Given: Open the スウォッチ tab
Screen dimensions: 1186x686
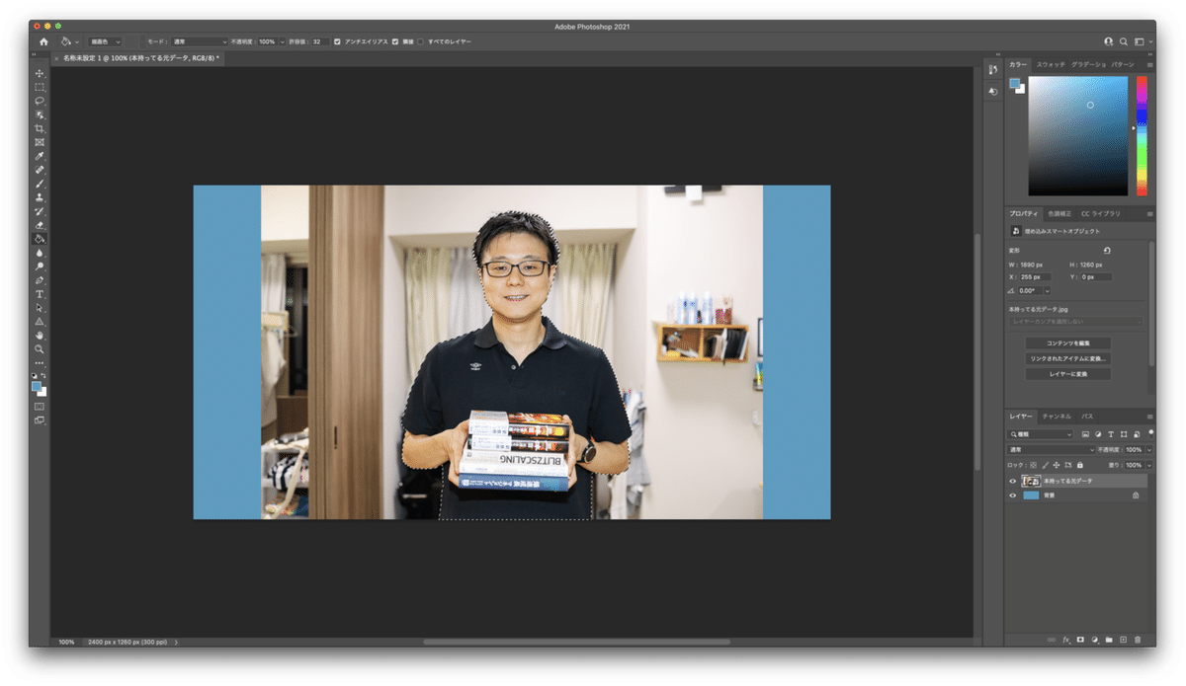Looking at the screenshot, I should point(1050,64).
